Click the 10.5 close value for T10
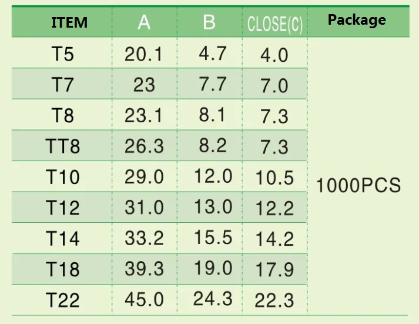This screenshot has width=419, height=324. tap(274, 178)
